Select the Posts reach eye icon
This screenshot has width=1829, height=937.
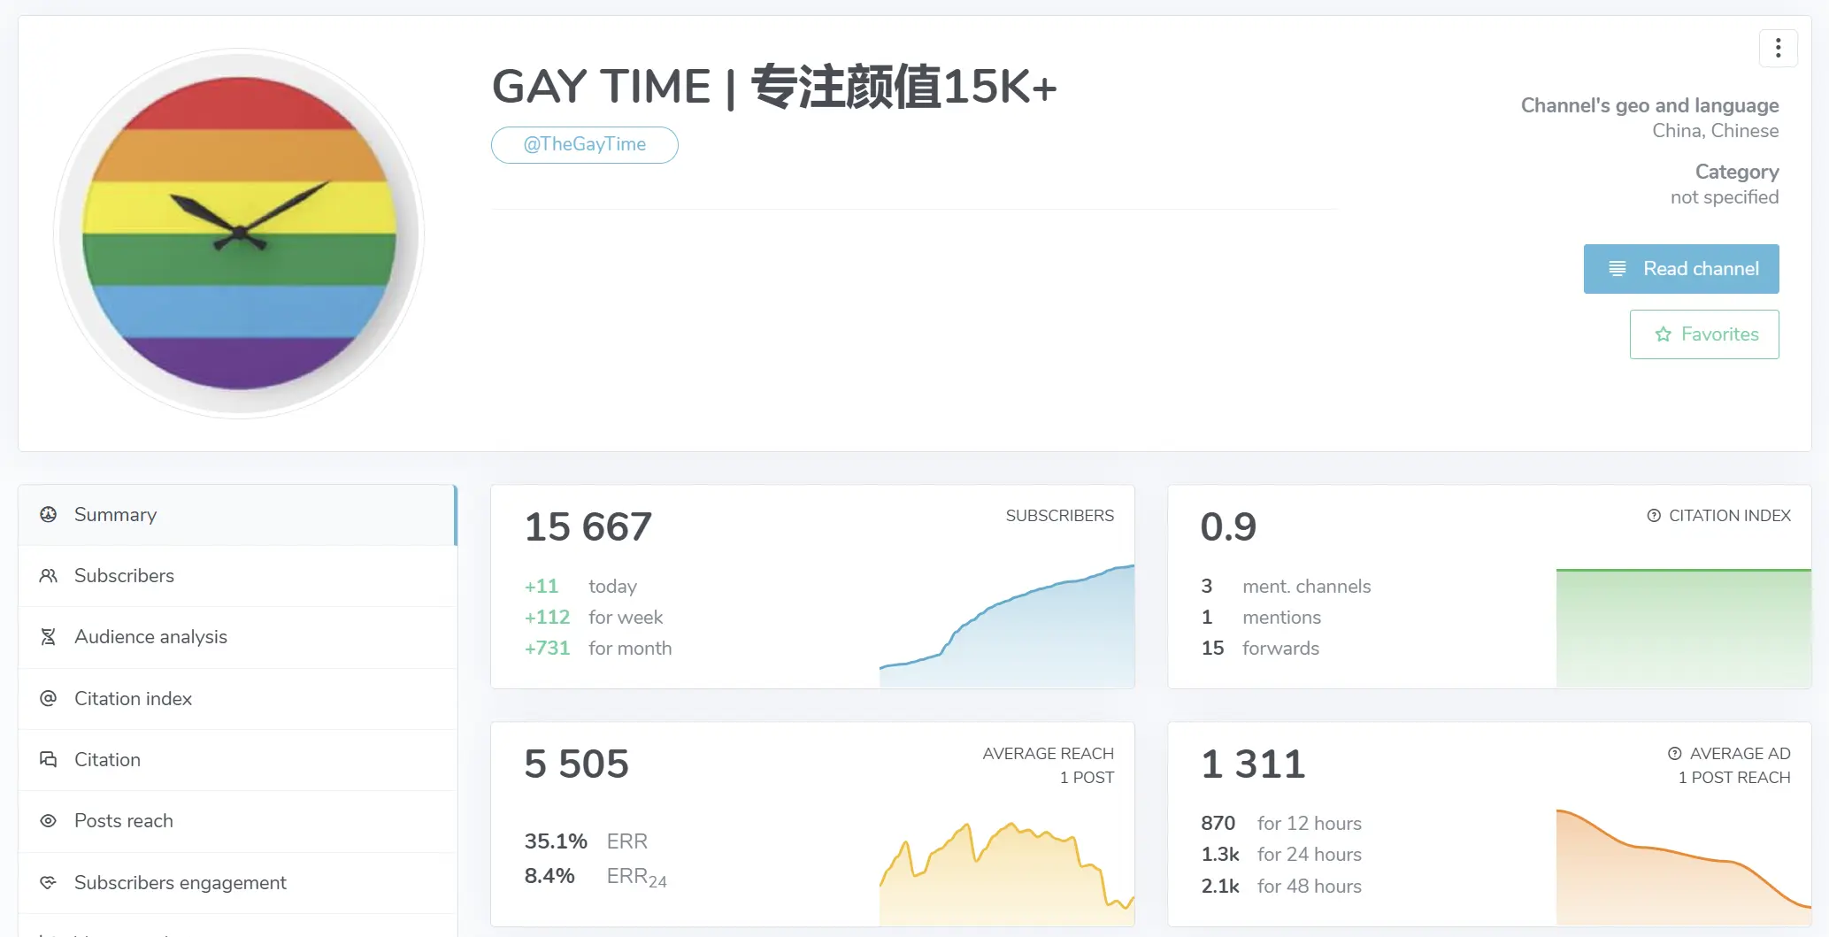tap(48, 820)
